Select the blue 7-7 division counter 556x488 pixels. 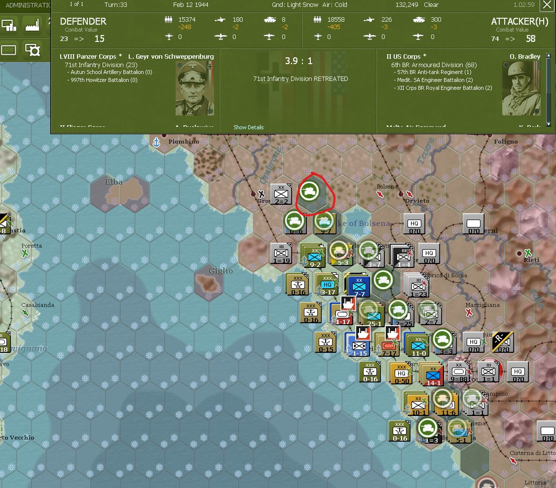359,287
